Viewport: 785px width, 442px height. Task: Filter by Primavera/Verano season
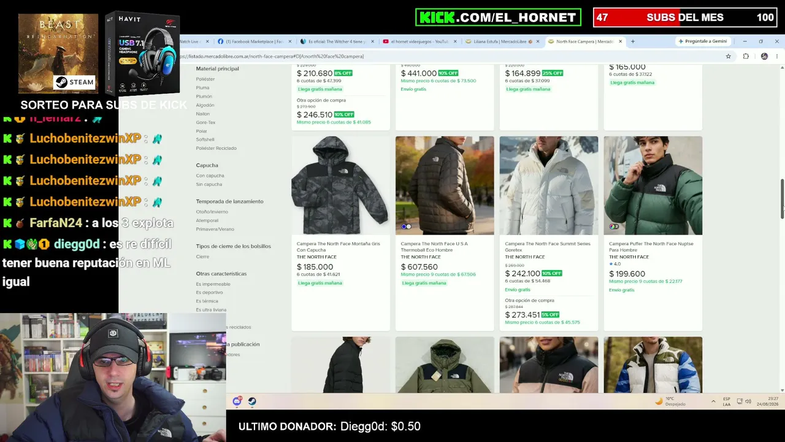215,229
